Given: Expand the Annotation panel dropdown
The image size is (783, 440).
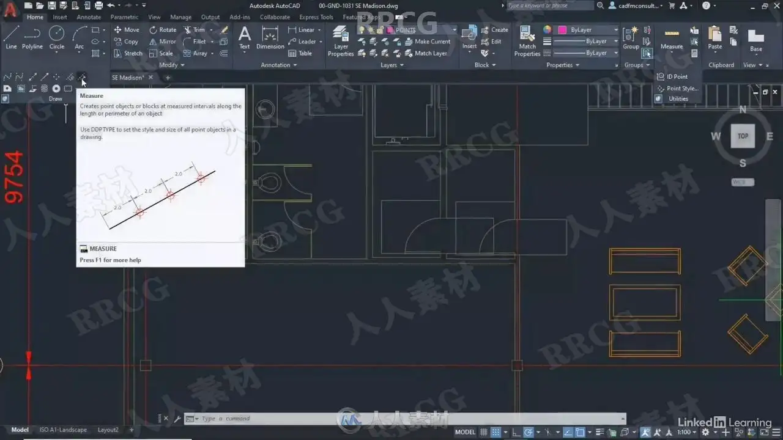Looking at the screenshot, I should pos(278,65).
